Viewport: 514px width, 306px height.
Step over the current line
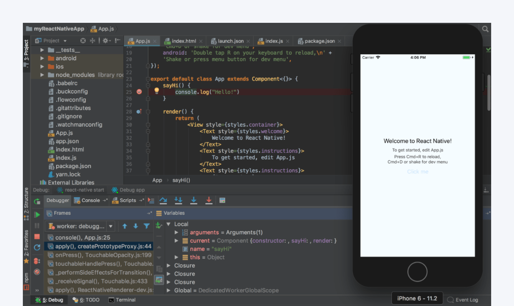pos(163,200)
